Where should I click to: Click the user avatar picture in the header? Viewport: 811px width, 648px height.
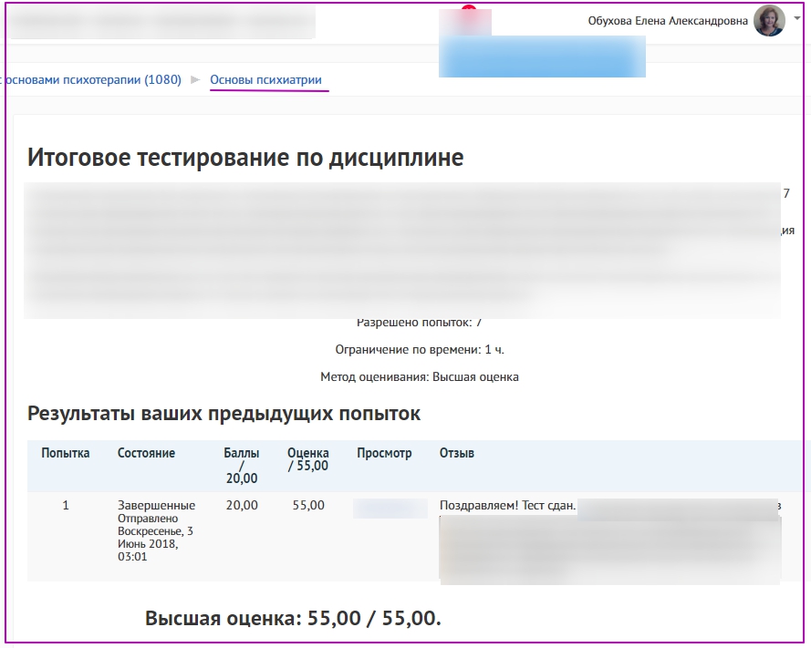click(x=768, y=21)
